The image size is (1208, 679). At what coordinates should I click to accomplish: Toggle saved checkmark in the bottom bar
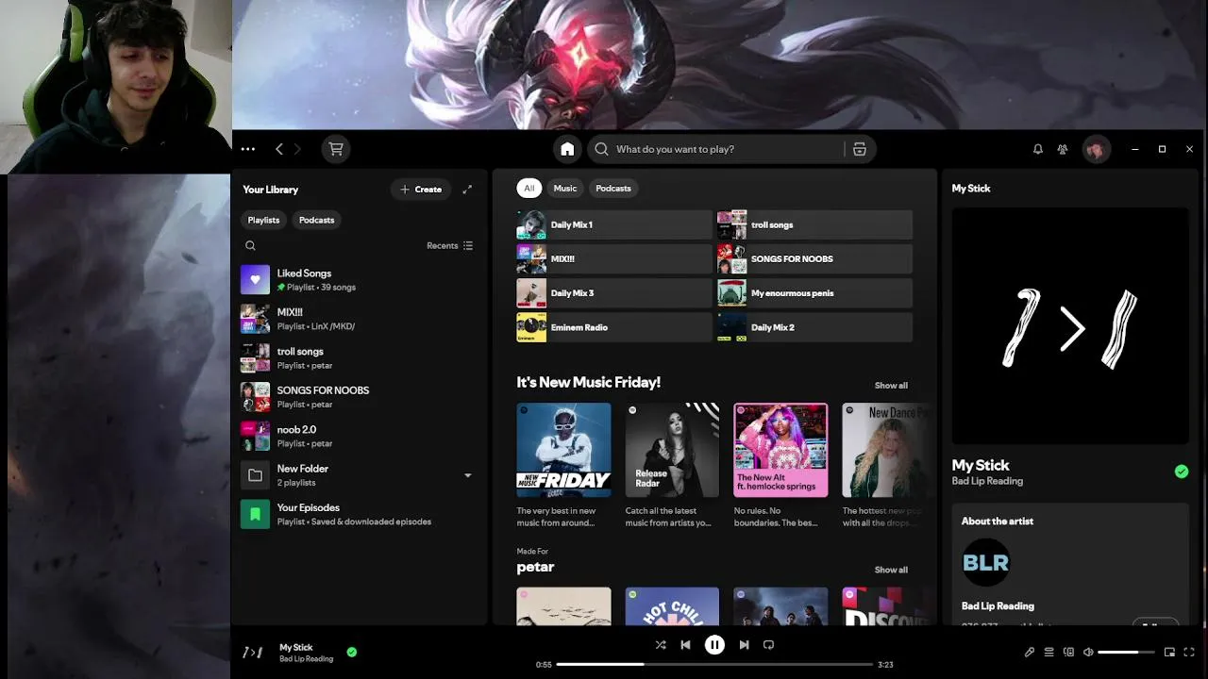click(x=352, y=652)
